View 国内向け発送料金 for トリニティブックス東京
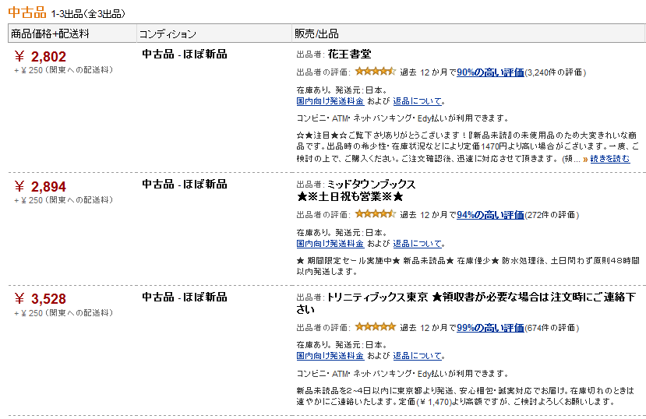 point(330,356)
